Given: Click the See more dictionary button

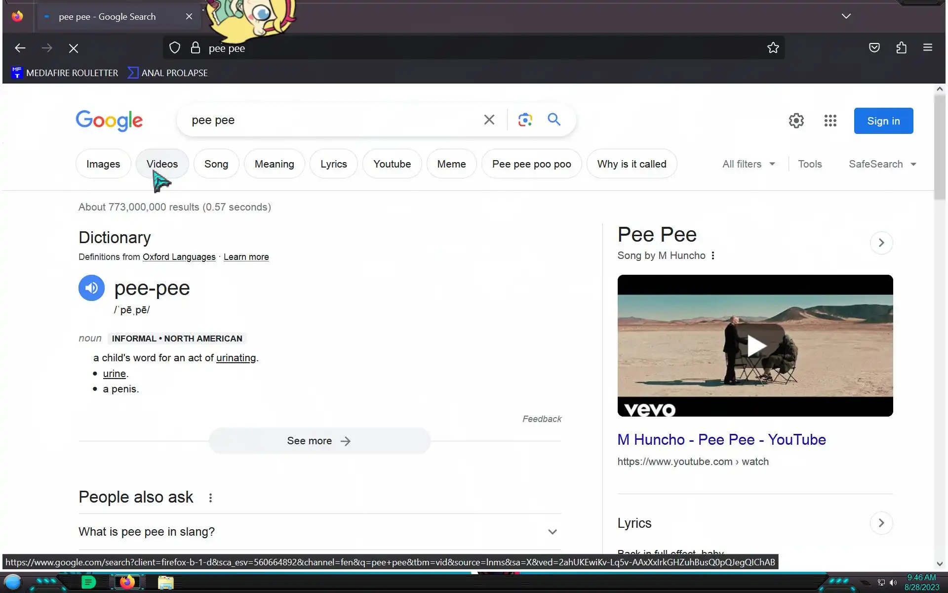Looking at the screenshot, I should point(319,441).
